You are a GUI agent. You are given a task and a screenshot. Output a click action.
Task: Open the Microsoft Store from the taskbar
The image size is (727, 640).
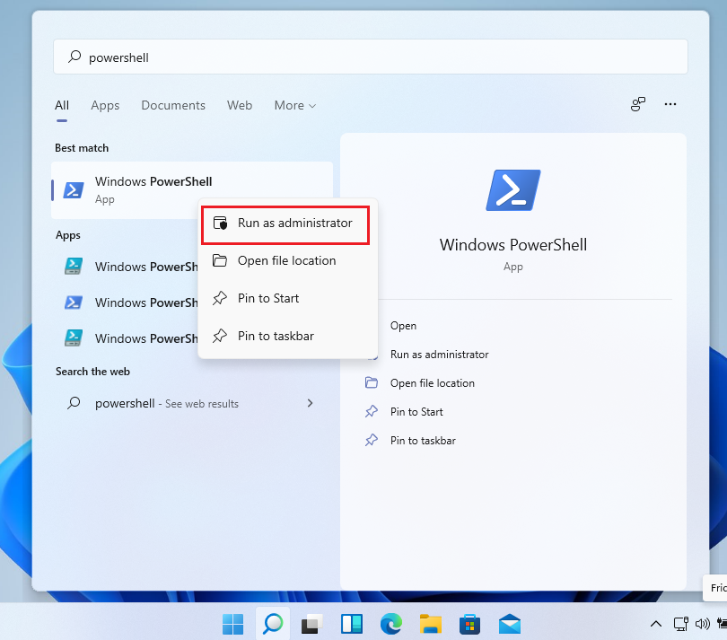coord(469,623)
